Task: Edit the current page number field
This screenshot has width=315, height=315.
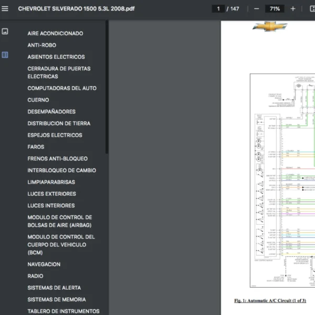Action: click(218, 8)
